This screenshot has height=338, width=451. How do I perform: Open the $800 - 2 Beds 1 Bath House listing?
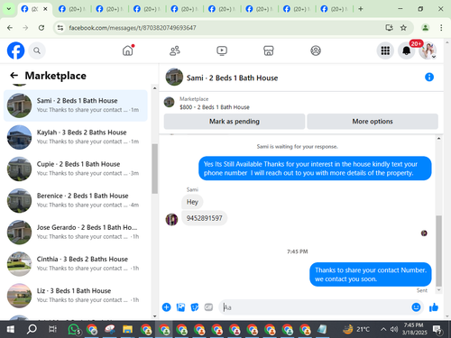click(215, 107)
